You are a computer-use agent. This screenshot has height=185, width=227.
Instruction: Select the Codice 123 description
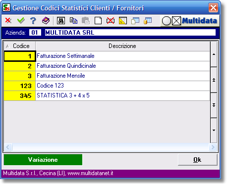pyautogui.click(x=122, y=86)
